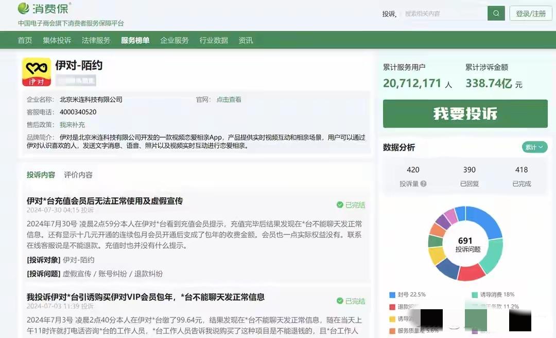Click the 338.74亿 amount figure
Screen dimensions: 556x338
pyautogui.click(x=489, y=83)
